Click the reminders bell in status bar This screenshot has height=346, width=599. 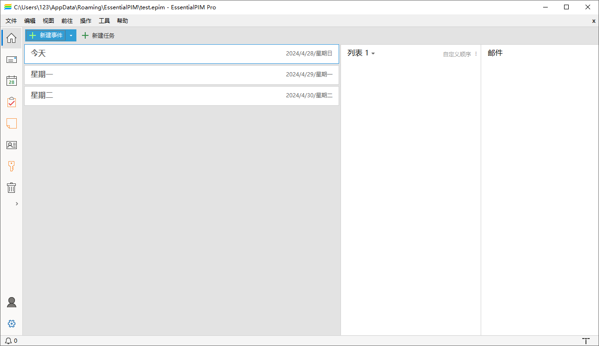(x=8, y=341)
